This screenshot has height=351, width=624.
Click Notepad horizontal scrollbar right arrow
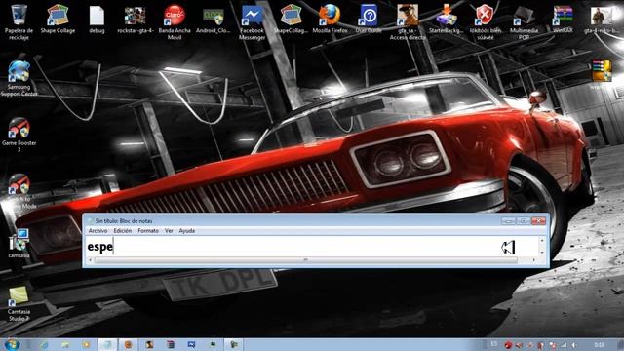point(534,260)
